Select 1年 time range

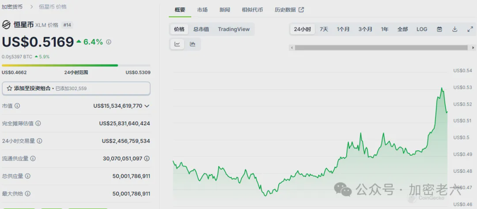(385, 30)
